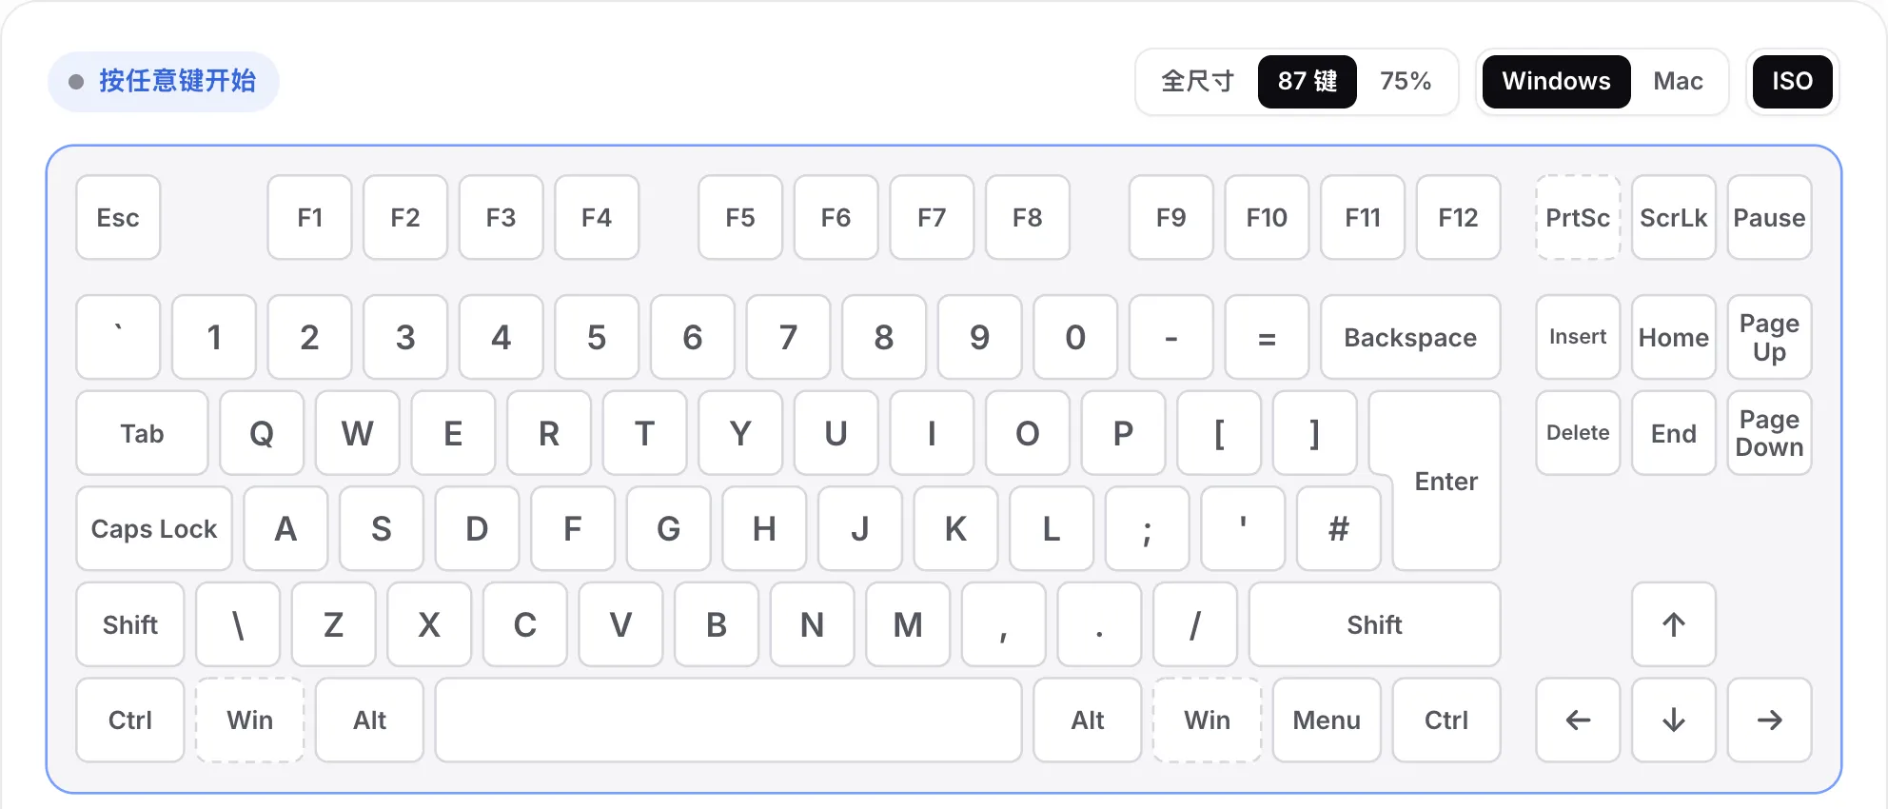Click the down arrow key
This screenshot has height=809, width=1888.
1673,720
